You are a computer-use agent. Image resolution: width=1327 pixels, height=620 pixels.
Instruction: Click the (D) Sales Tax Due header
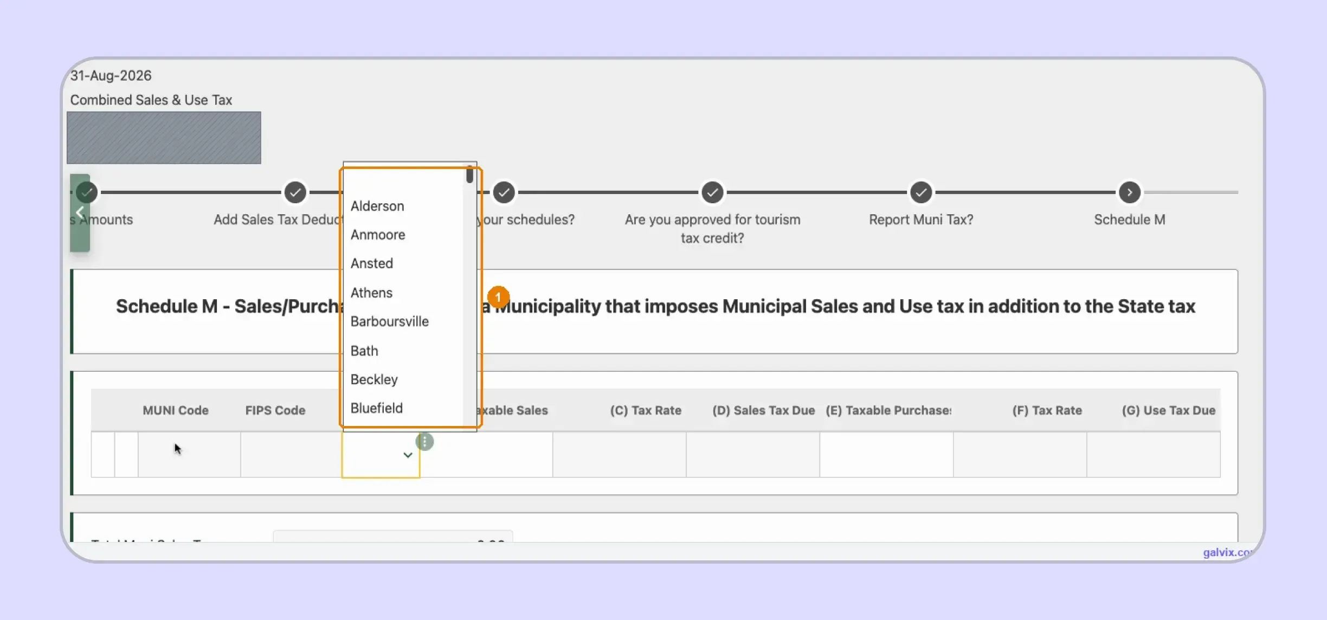(763, 410)
